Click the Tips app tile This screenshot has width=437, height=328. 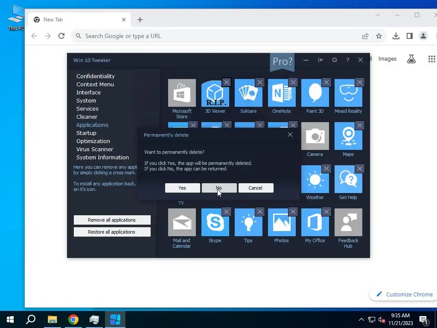click(x=248, y=222)
